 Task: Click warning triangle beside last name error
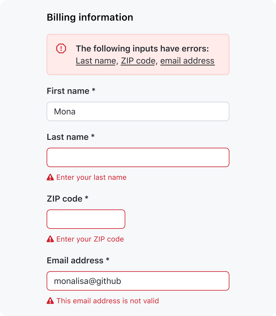(x=50, y=177)
